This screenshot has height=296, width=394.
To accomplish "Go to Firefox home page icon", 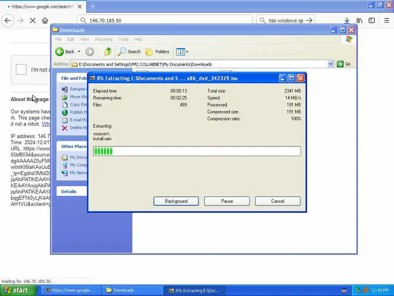I will click(45, 20).
